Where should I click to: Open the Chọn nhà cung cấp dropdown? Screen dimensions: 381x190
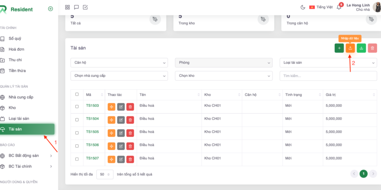pyautogui.click(x=119, y=76)
